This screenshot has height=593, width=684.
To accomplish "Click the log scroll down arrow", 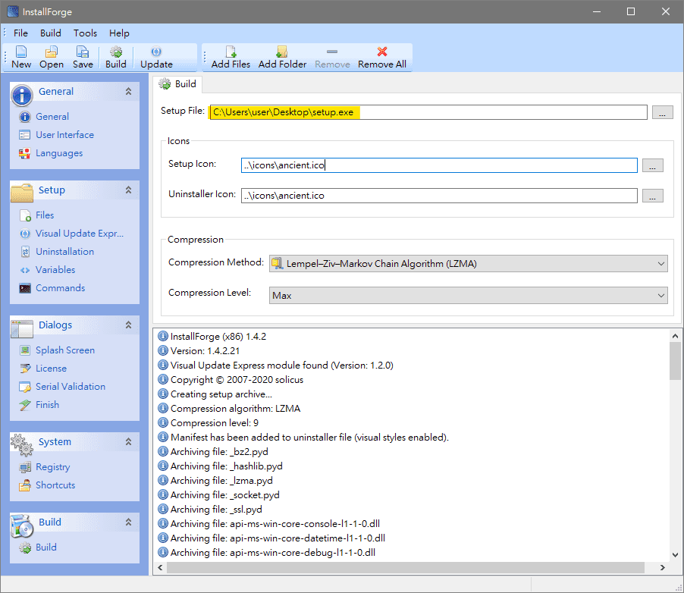I will coord(675,555).
